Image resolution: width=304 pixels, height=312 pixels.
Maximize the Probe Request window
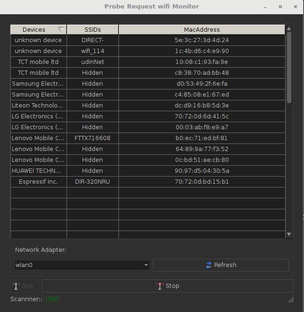pyautogui.click(x=280, y=7)
